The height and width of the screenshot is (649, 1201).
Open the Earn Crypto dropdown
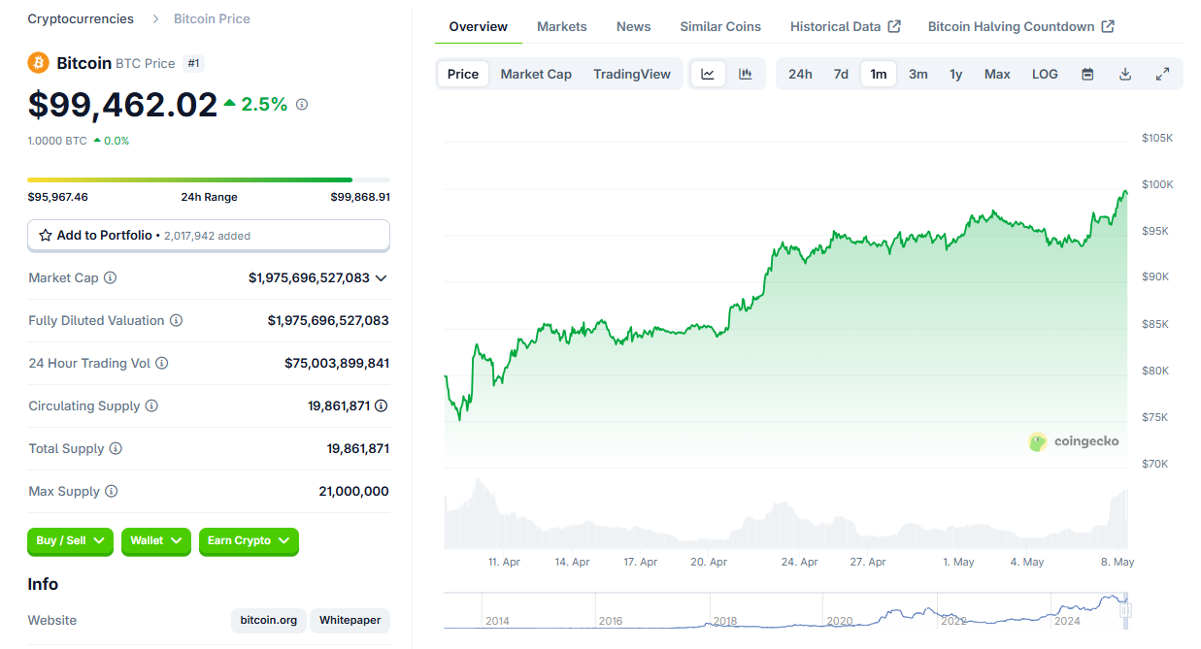[249, 541]
